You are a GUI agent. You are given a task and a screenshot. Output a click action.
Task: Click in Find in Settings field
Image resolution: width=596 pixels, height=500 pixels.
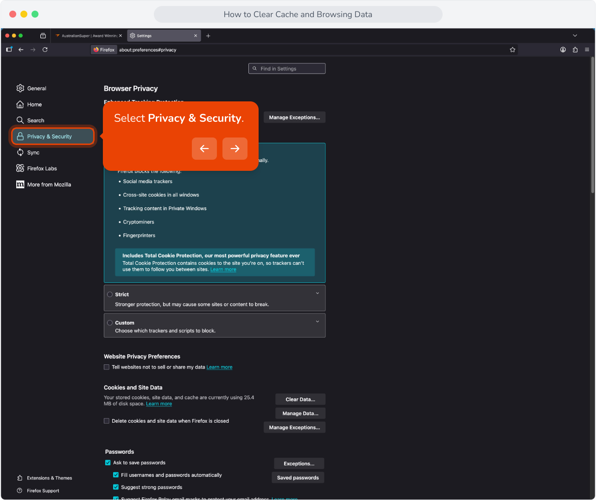pyautogui.click(x=287, y=69)
